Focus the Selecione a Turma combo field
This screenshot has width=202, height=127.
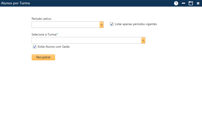(x=86, y=40)
